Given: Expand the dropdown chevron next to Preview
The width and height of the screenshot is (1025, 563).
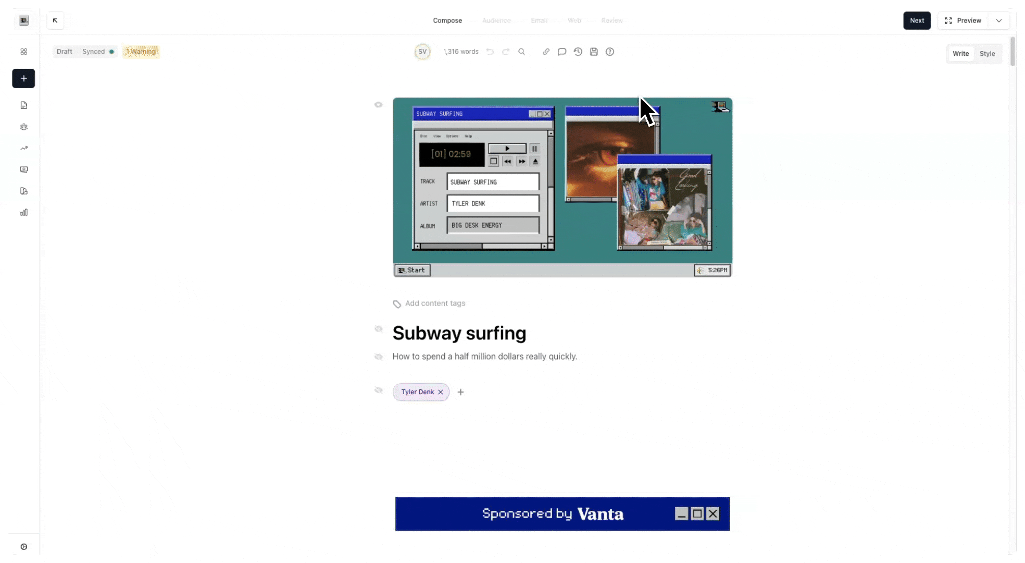Looking at the screenshot, I should click(999, 20).
